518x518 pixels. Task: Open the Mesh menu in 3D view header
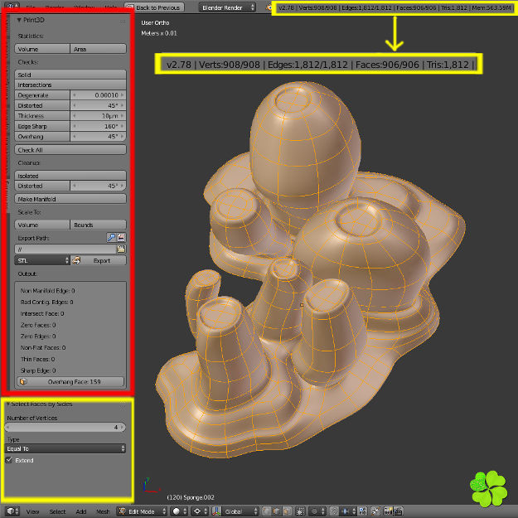103,511
